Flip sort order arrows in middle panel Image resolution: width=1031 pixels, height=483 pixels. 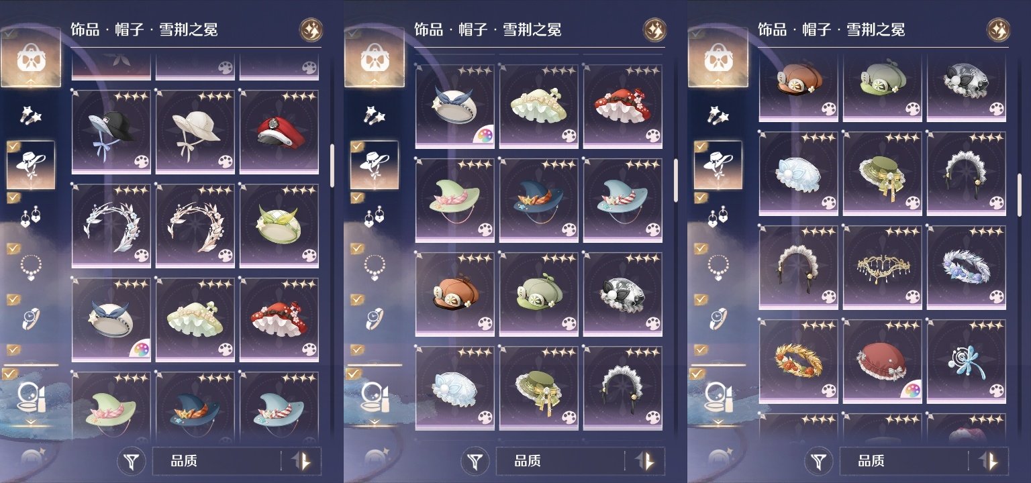point(646,462)
